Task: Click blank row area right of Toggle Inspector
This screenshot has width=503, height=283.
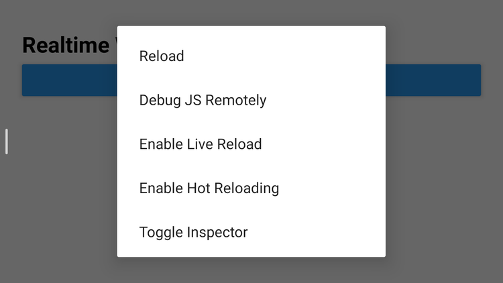Action: point(317,232)
